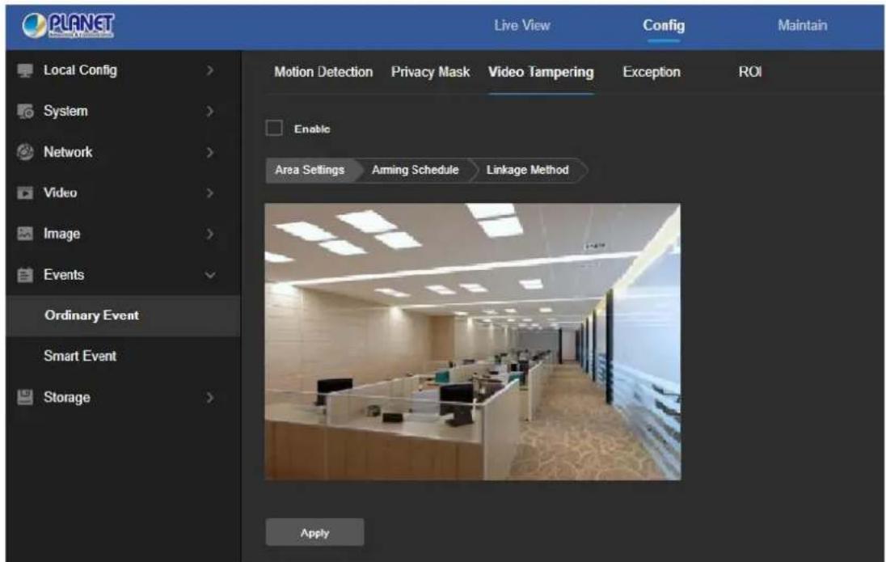Switch to Motion Detection tab
886x562 pixels.
tap(323, 72)
